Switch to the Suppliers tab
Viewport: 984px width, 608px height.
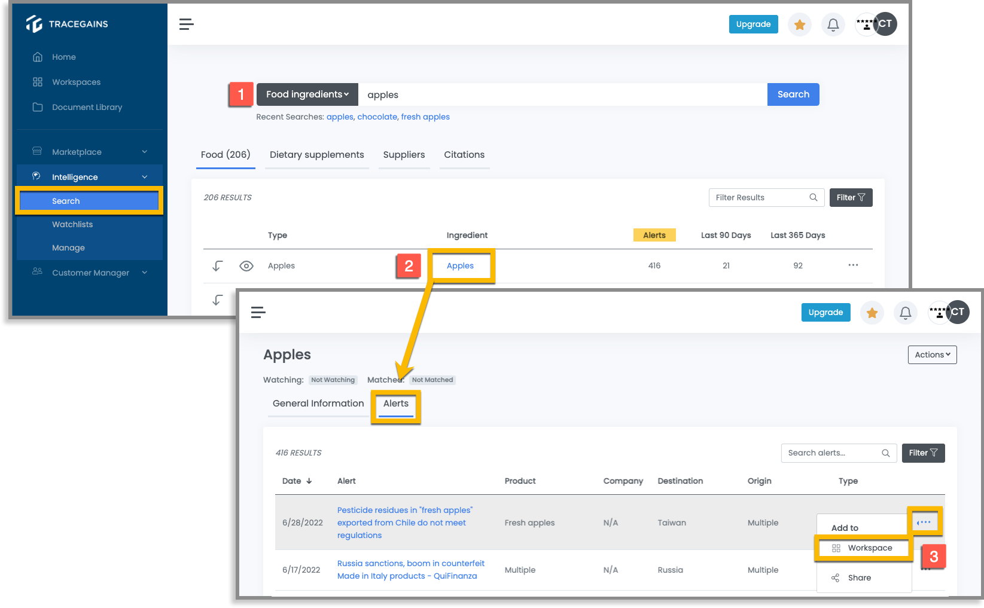point(404,155)
